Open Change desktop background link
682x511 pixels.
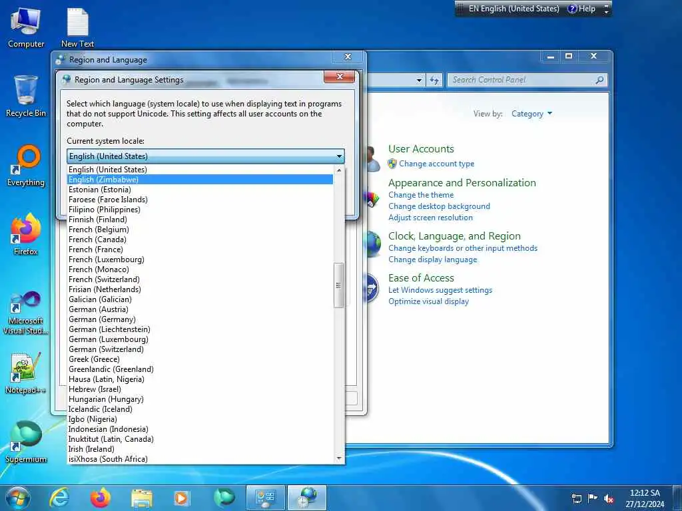click(439, 206)
